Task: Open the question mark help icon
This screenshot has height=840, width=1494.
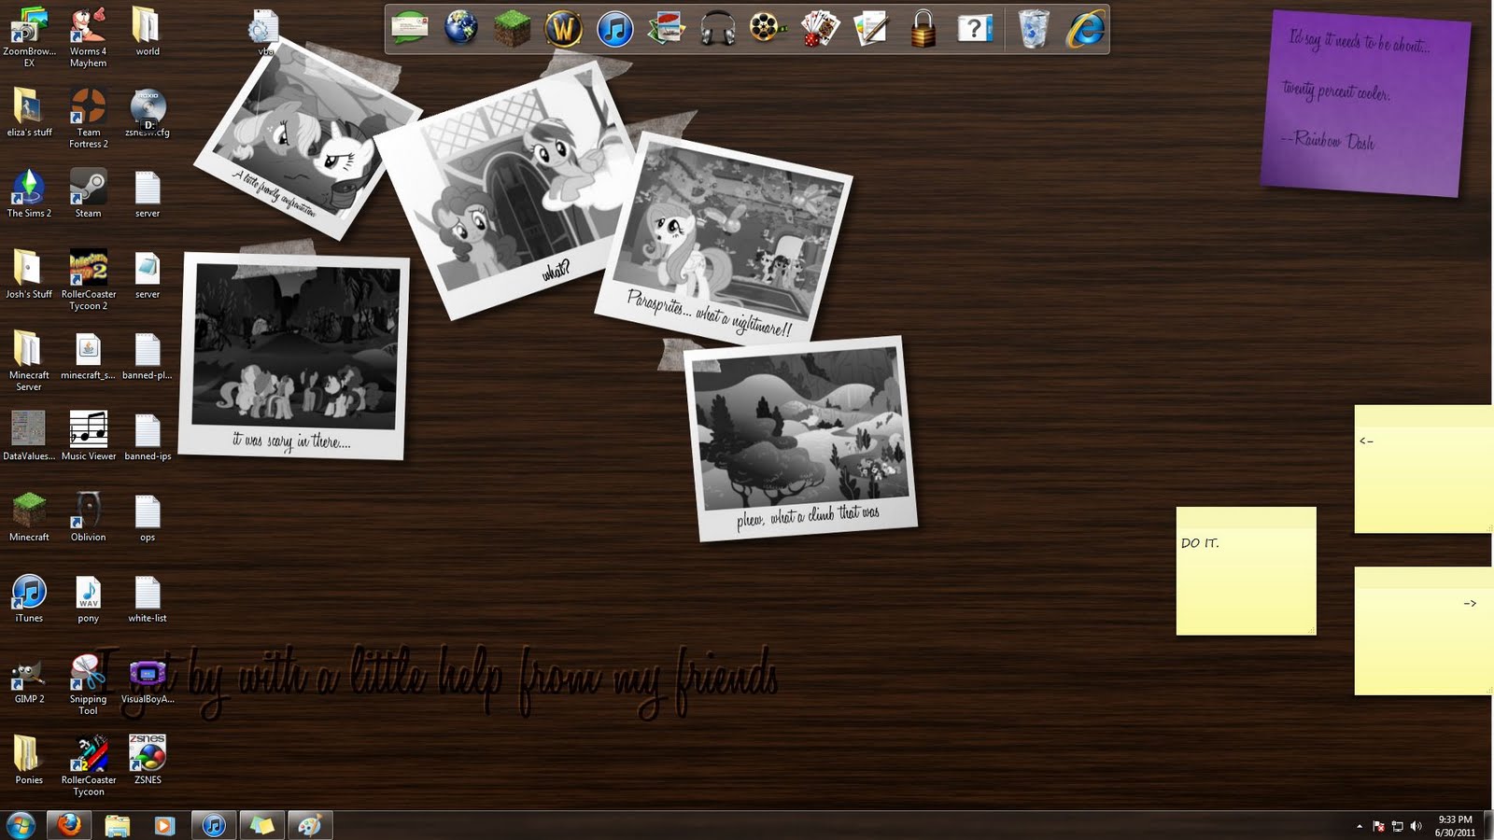Action: click(x=974, y=29)
